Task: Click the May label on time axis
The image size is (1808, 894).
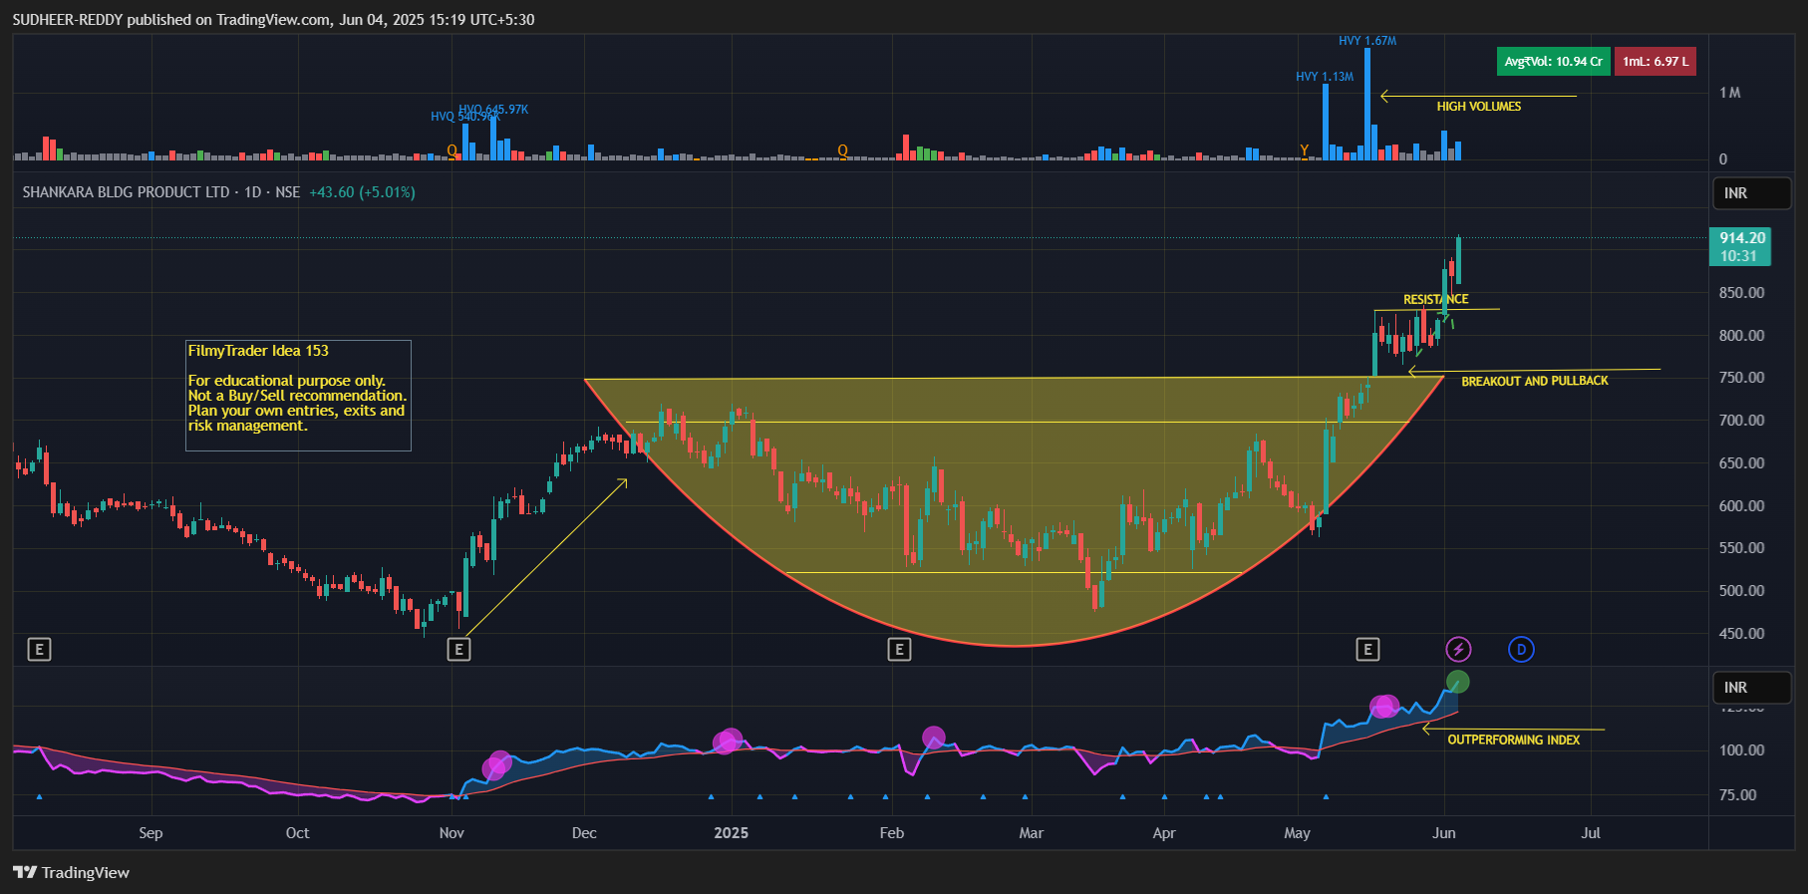Action: [1297, 833]
